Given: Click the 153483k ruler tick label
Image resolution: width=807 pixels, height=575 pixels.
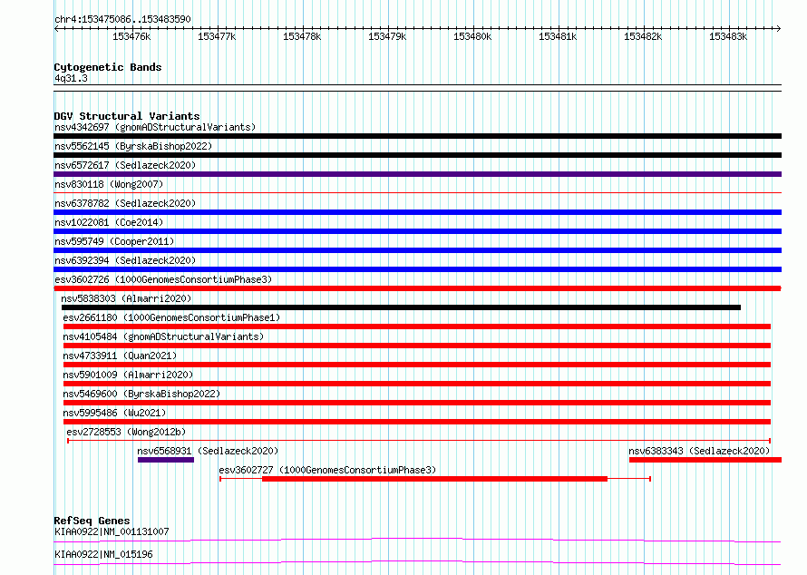Looking at the screenshot, I should click(x=728, y=36).
